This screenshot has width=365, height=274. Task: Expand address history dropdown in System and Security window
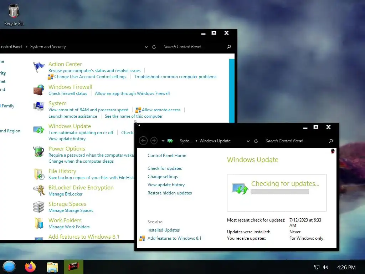tap(146, 47)
